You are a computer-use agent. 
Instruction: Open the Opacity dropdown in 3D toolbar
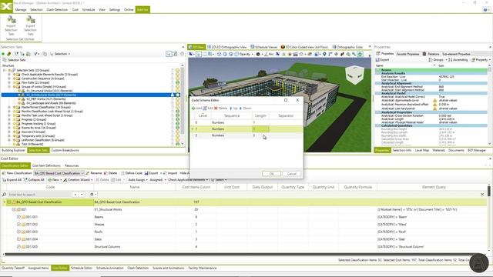click(x=244, y=54)
